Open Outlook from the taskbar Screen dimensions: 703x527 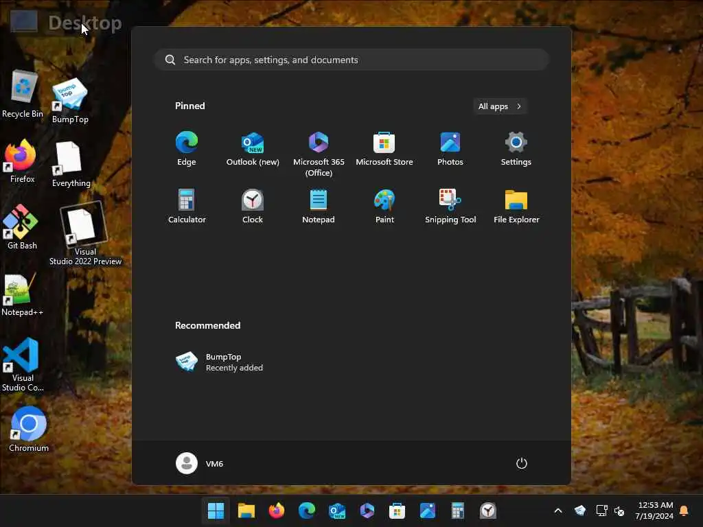(337, 511)
